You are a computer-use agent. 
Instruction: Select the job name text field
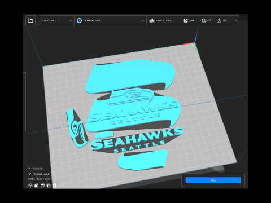pyautogui.click(x=41, y=174)
